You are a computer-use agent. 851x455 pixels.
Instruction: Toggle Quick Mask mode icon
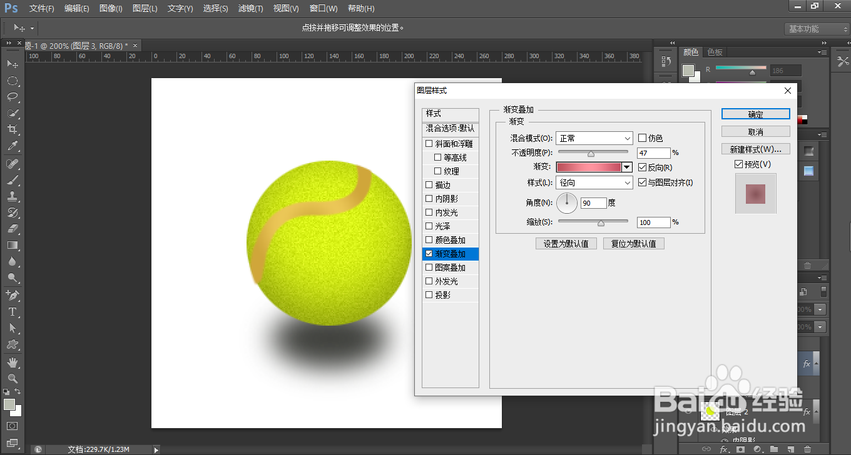(12, 426)
